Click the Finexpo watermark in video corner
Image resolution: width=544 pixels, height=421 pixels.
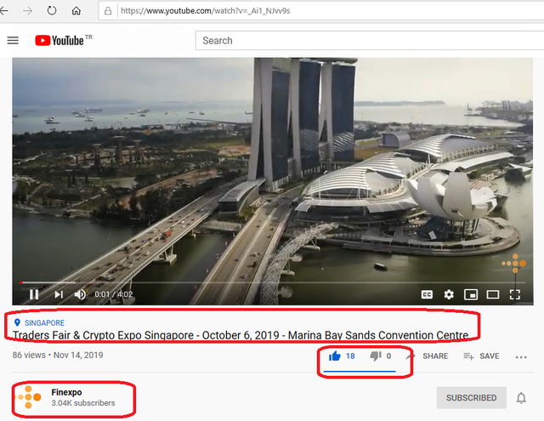coord(513,264)
